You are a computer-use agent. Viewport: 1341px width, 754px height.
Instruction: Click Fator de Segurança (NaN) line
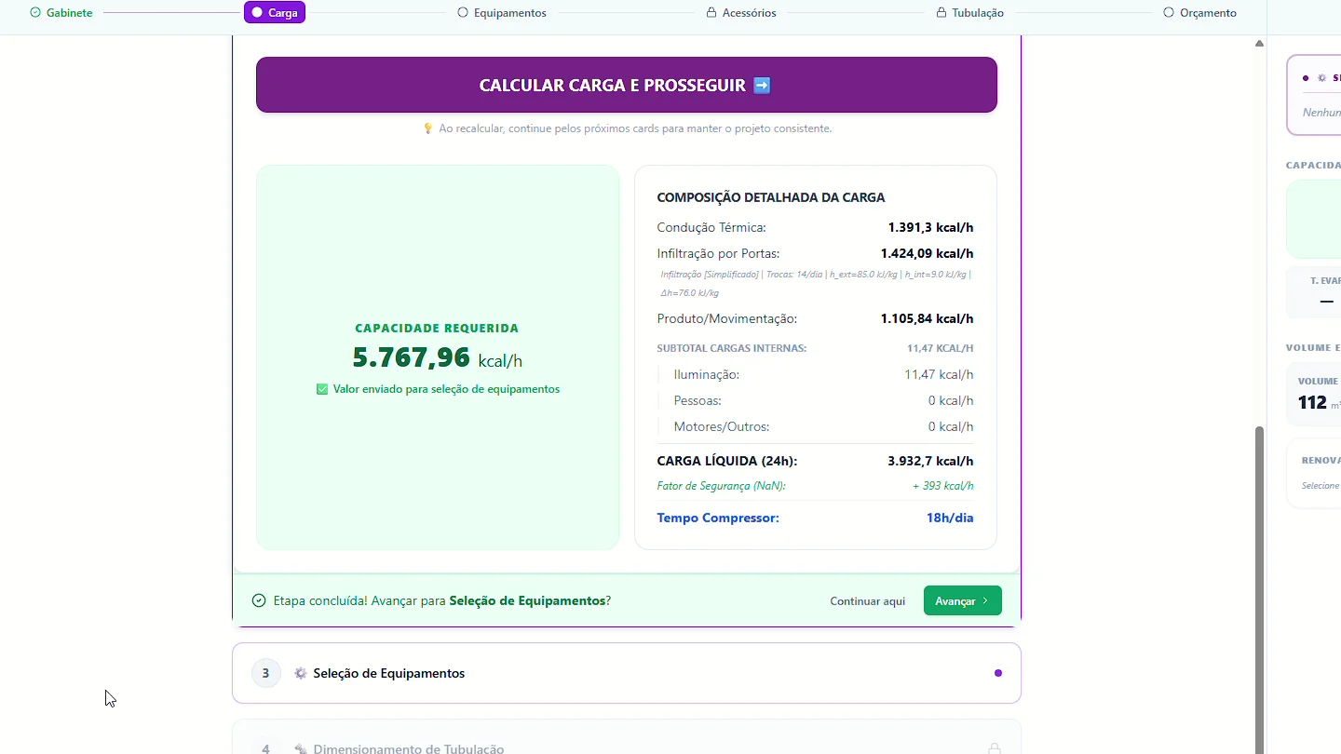click(816, 486)
